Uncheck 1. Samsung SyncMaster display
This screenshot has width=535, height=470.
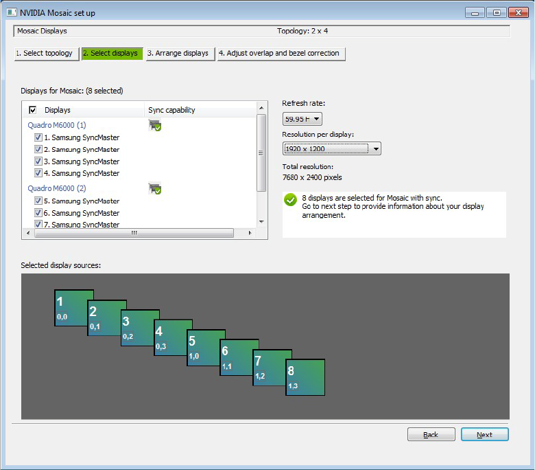[x=38, y=137]
